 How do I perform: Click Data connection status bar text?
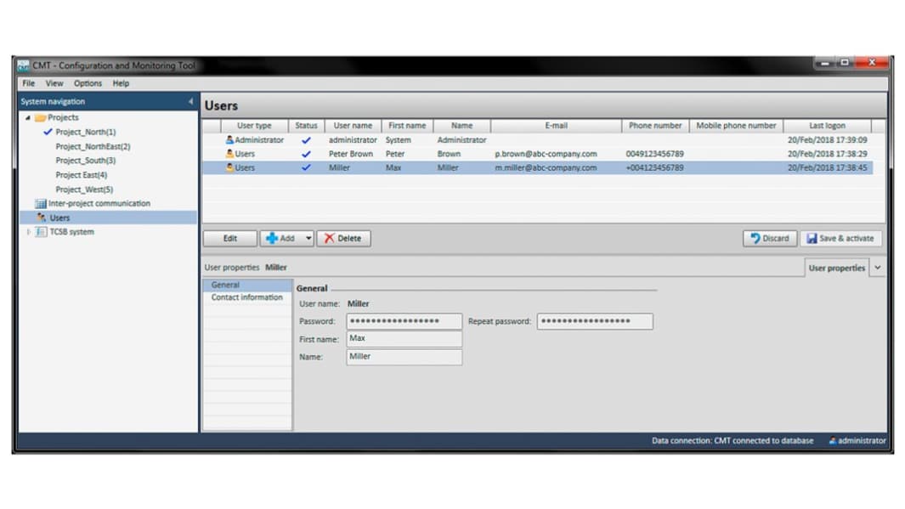click(x=732, y=441)
